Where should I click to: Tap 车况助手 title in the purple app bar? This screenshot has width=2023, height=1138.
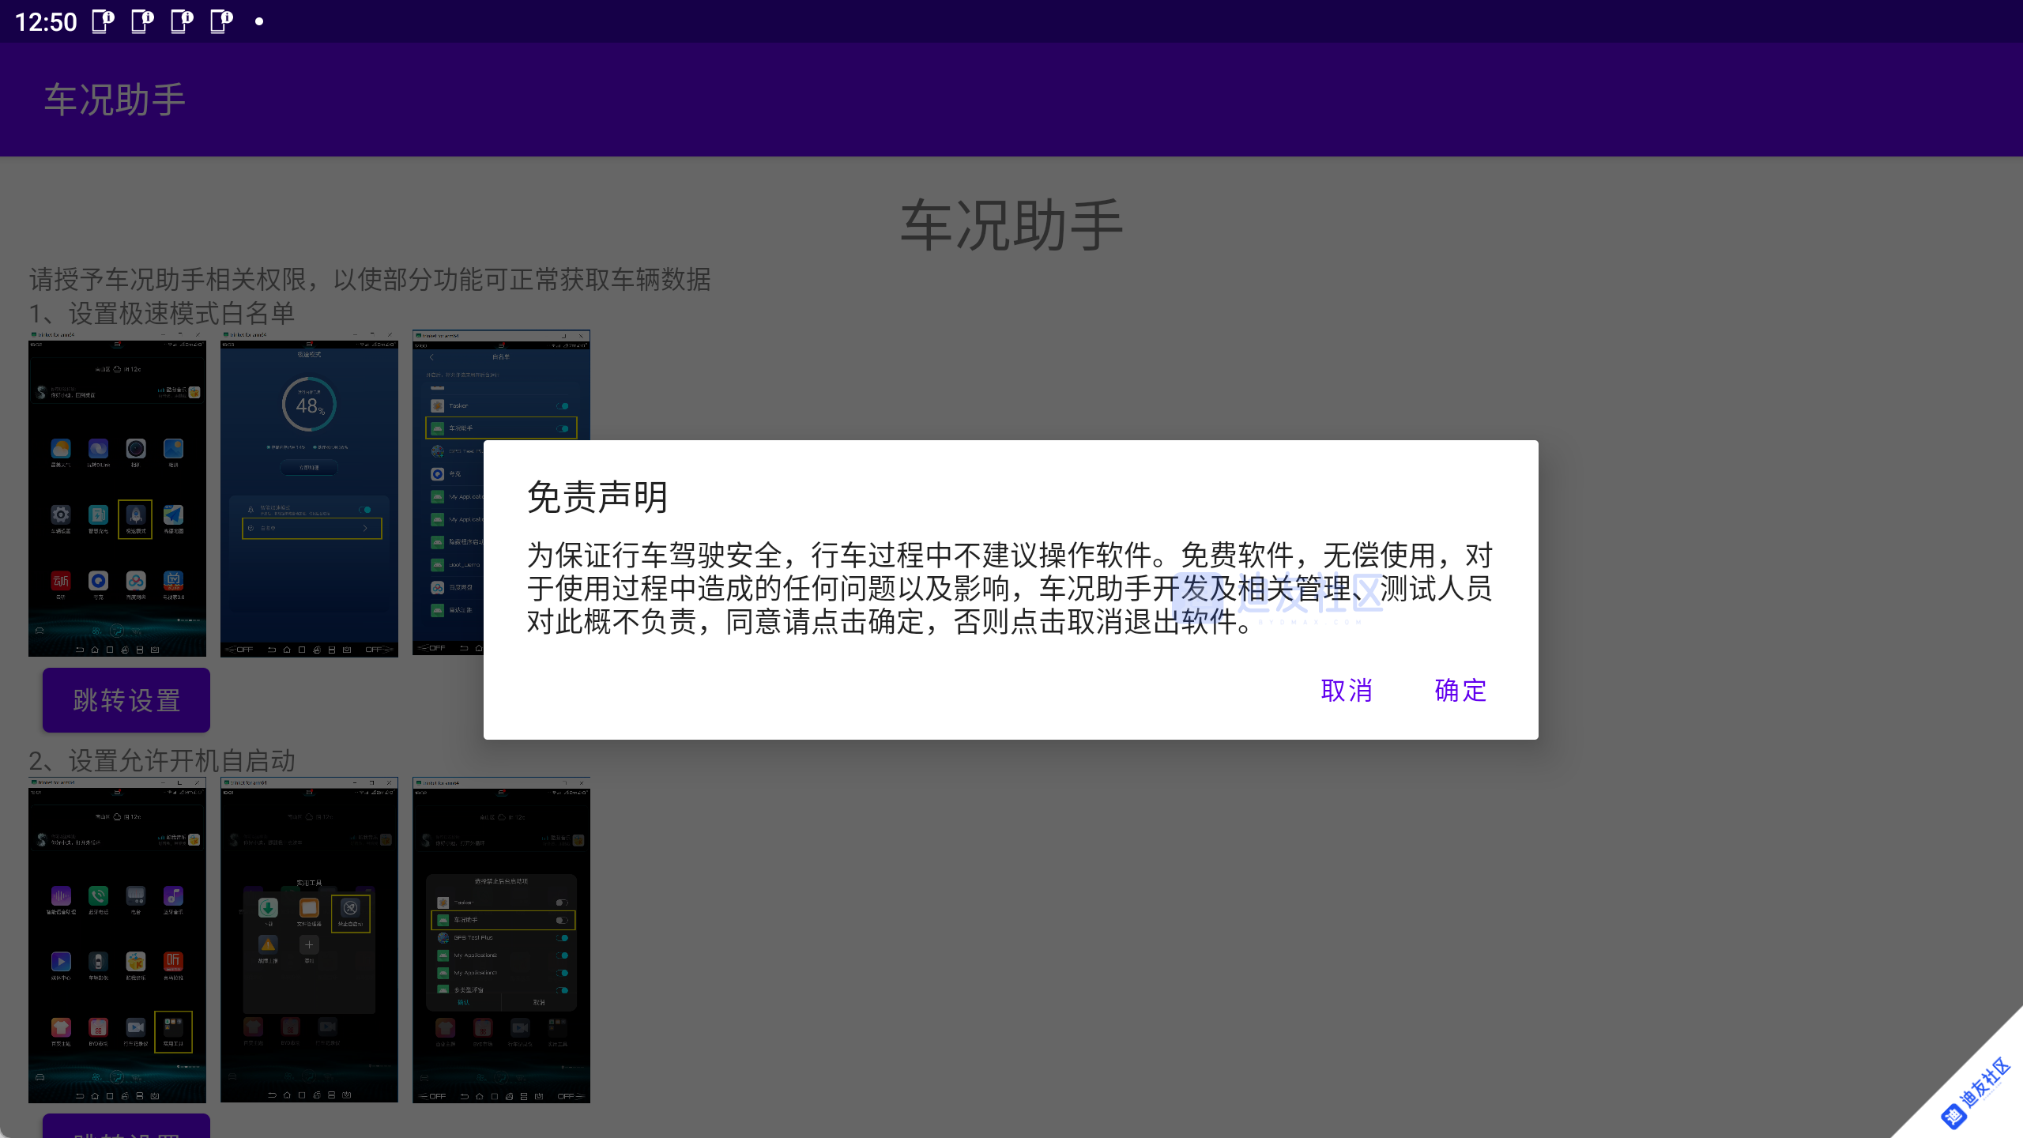113,98
